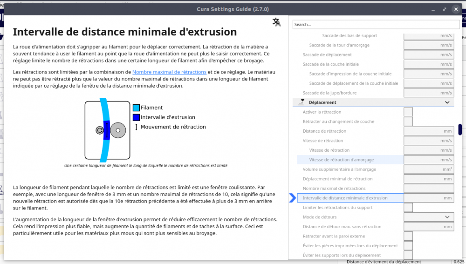The width and height of the screenshot is (466, 264).
Task: Select Saccade de la tour d'amorçage setting
Action: pyautogui.click(x=339, y=45)
